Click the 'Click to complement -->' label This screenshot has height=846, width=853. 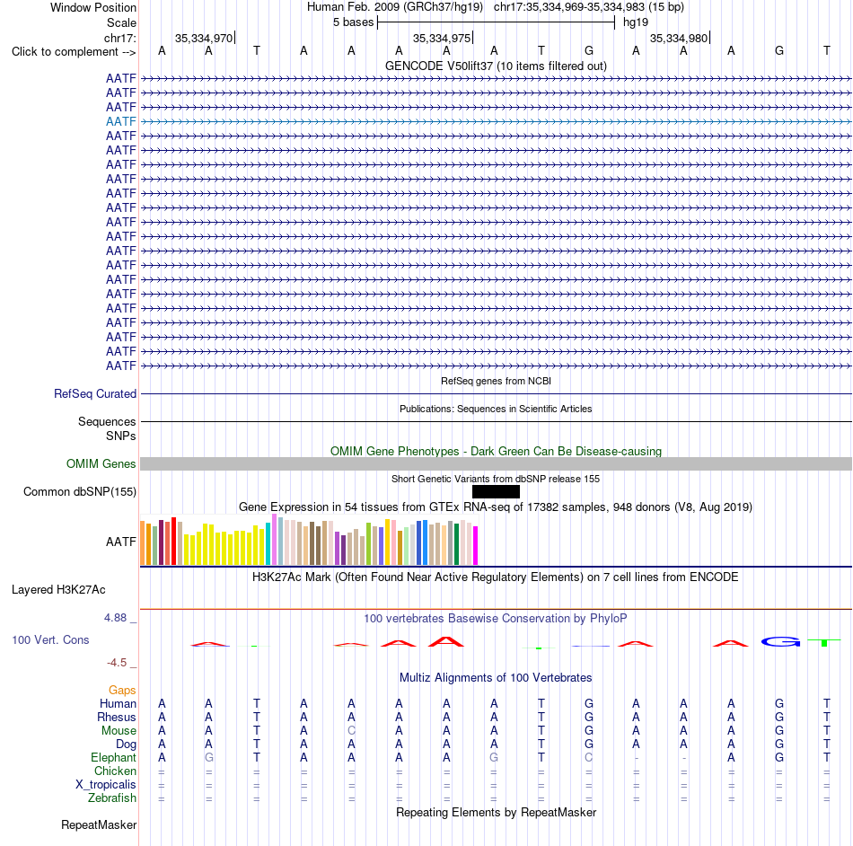74,52
